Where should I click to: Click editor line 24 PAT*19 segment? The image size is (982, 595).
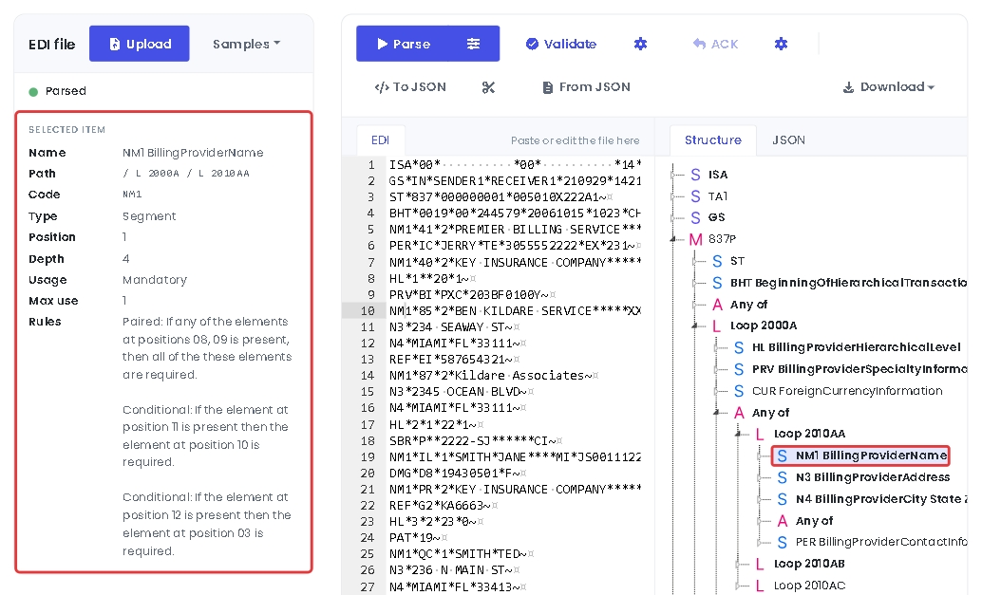tap(418, 537)
